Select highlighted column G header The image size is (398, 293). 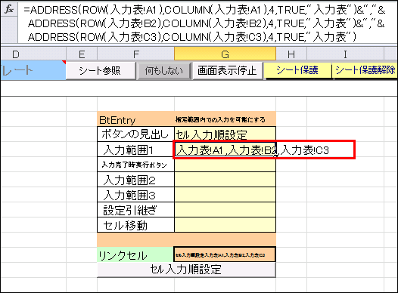(225, 54)
